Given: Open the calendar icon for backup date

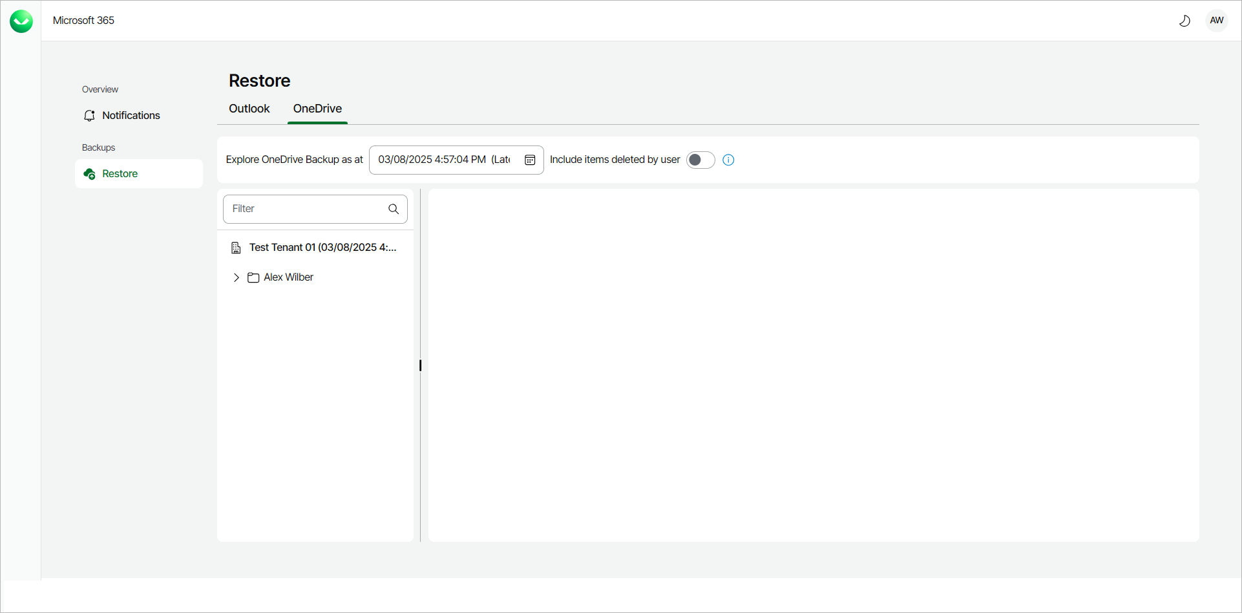Looking at the screenshot, I should coord(530,160).
